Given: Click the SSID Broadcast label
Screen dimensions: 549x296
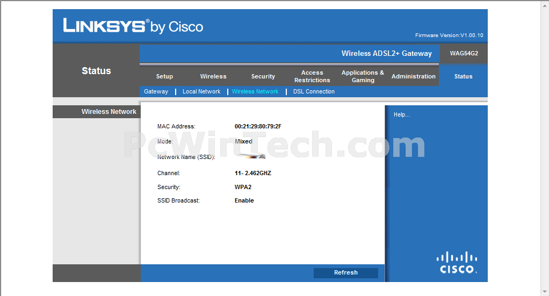Looking at the screenshot, I should pyautogui.click(x=178, y=200).
